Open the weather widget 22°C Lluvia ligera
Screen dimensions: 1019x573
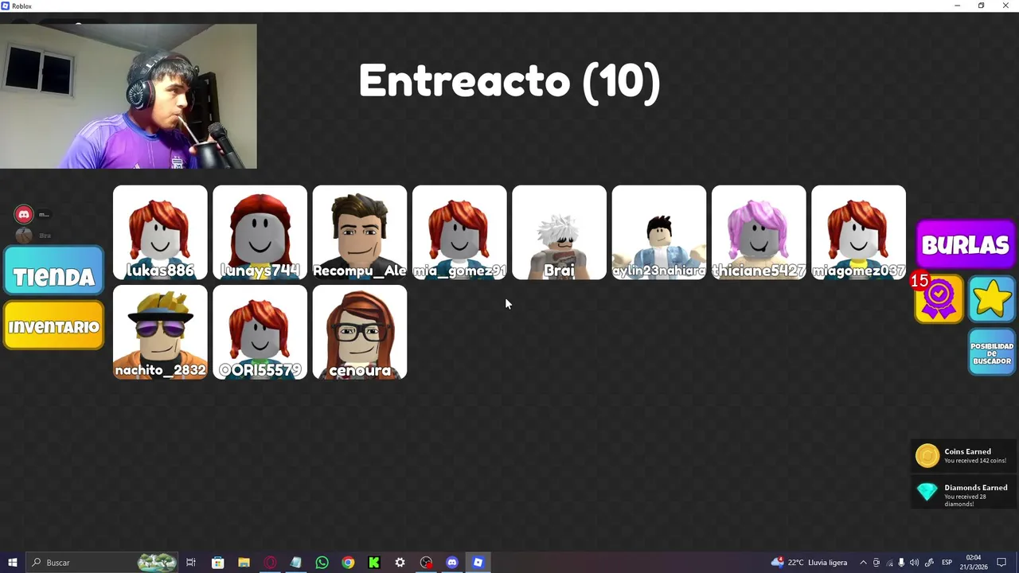coord(809,563)
